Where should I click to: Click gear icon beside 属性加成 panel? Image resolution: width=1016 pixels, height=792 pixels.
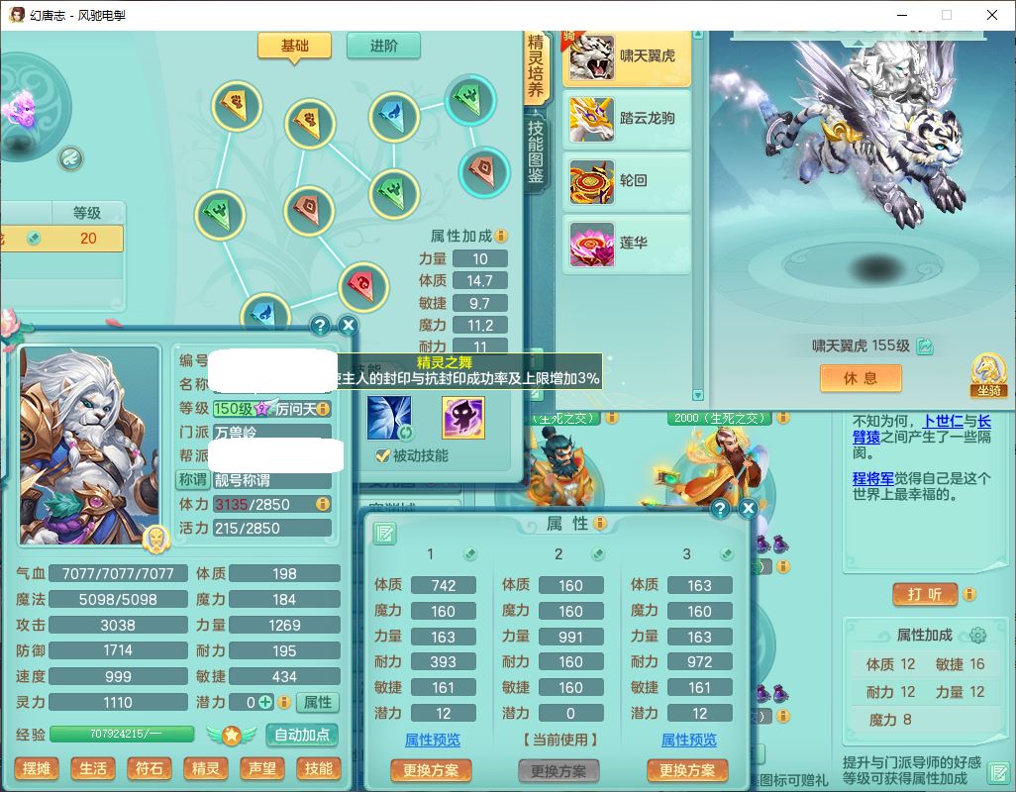977,636
